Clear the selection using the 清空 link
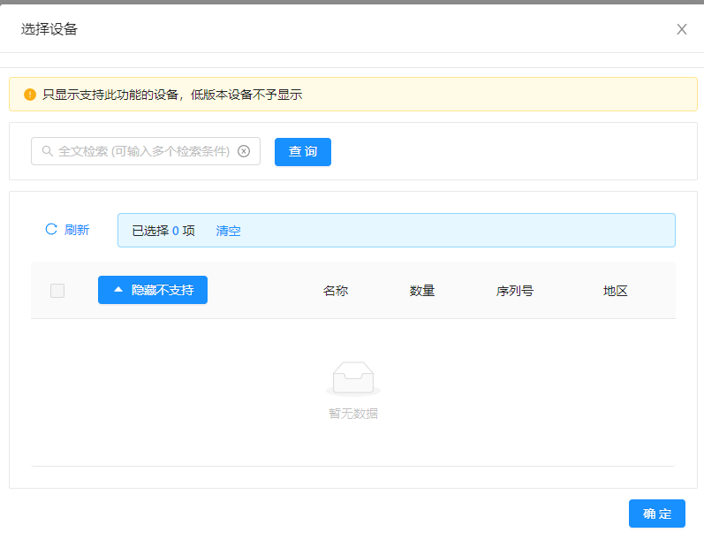The width and height of the screenshot is (704, 540). click(228, 231)
